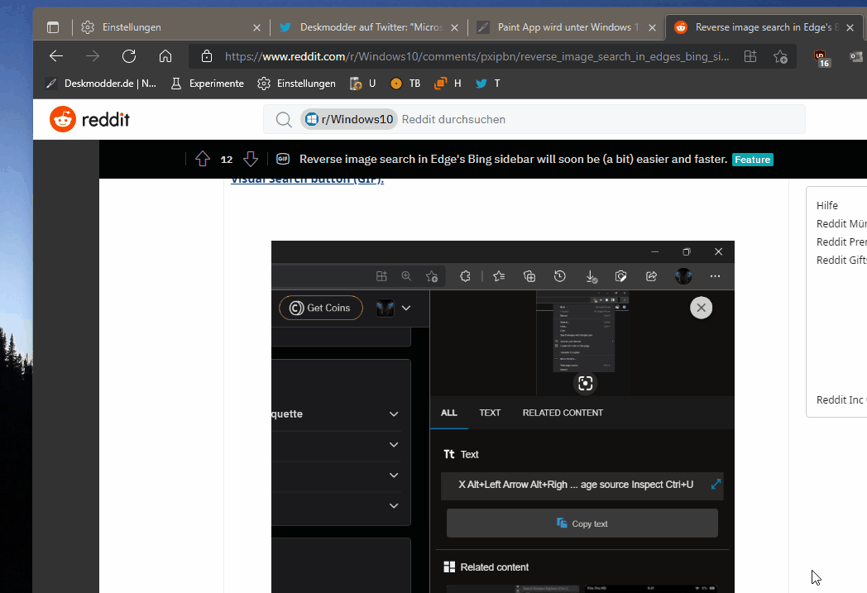Click the Copy text button

[x=582, y=524]
